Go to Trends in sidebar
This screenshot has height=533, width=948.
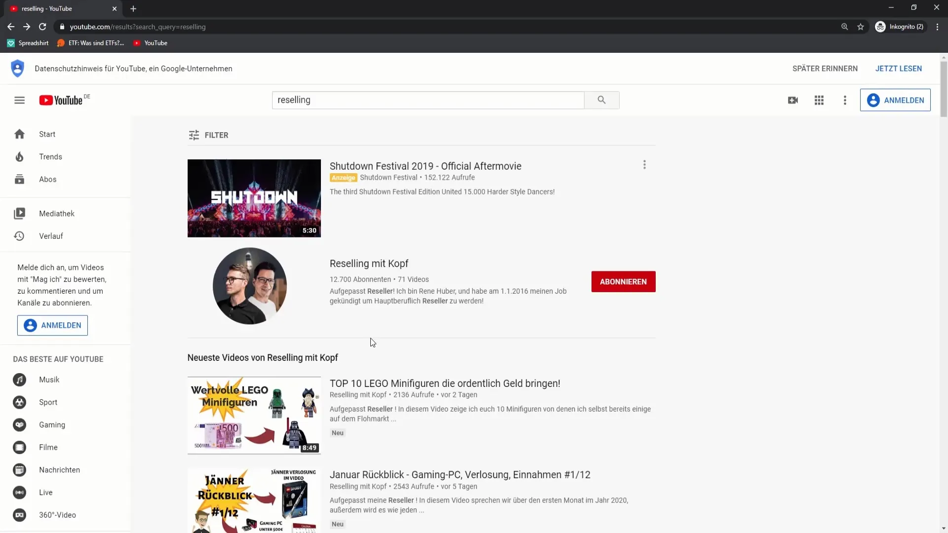pyautogui.click(x=50, y=157)
